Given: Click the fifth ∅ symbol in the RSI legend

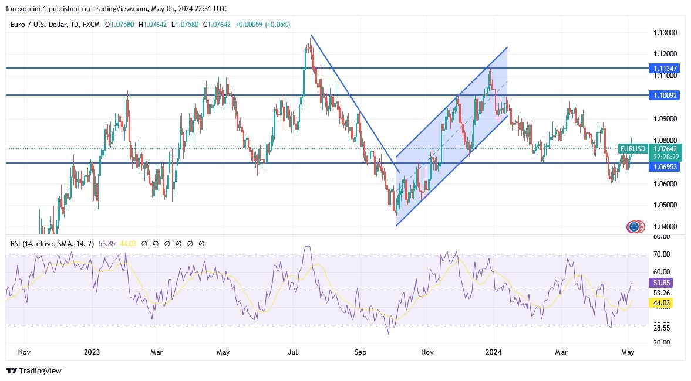Looking at the screenshot, I should (190, 243).
